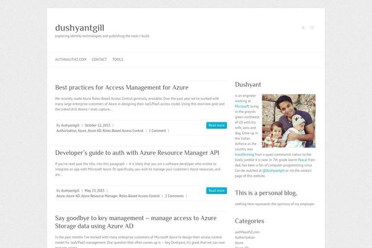Open Roles-Based Access Control tag on first post
Screen dimensions: 372x248
coord(123,131)
